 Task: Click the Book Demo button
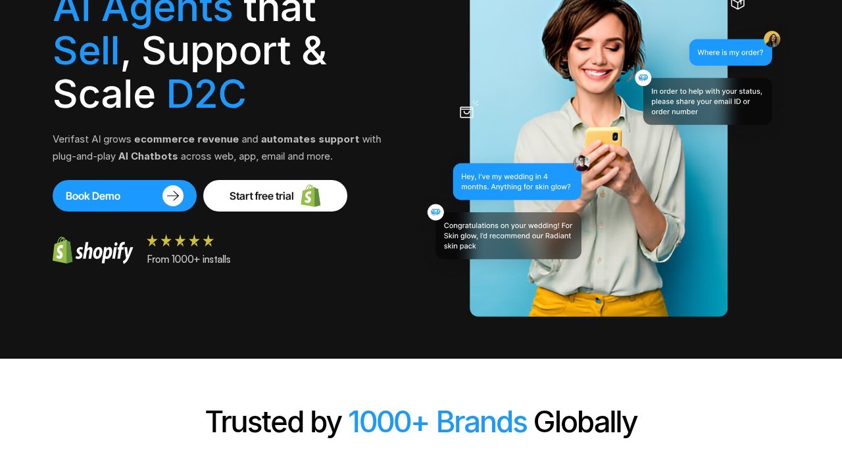(124, 196)
